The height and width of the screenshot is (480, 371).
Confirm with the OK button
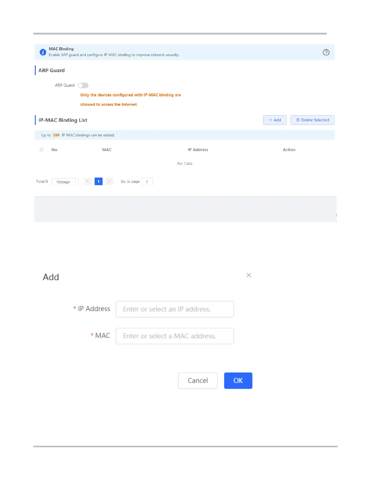click(238, 381)
